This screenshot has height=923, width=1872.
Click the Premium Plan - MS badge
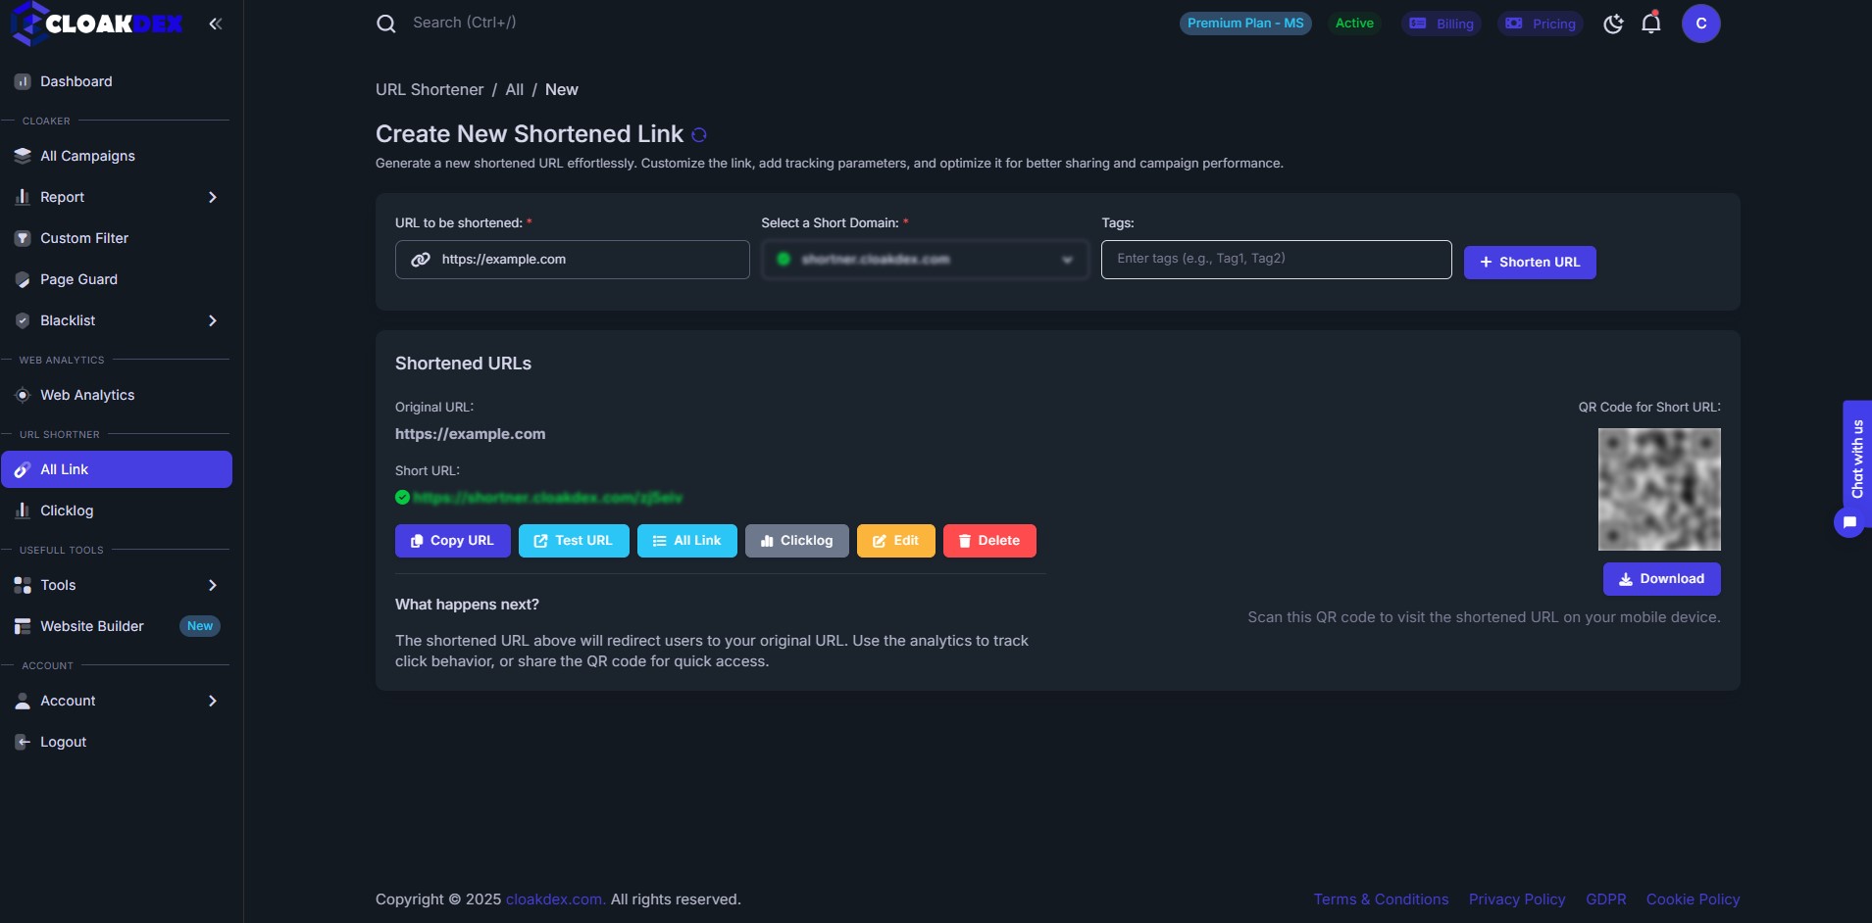[1245, 24]
